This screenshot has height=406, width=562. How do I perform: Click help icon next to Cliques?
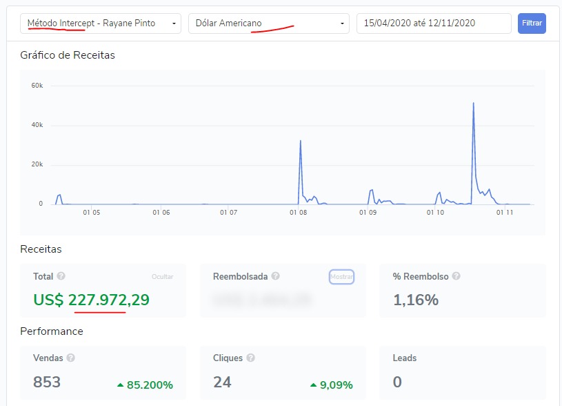[251, 358]
